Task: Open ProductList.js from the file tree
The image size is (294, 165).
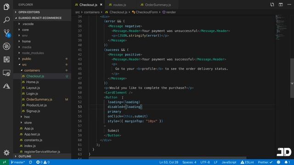Action: pos(36,105)
